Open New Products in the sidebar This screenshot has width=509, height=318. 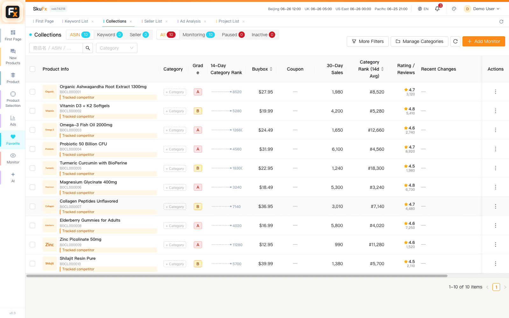tap(13, 57)
